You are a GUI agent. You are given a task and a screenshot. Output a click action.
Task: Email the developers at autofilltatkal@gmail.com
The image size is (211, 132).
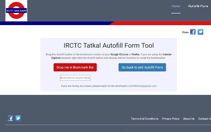(142, 86)
